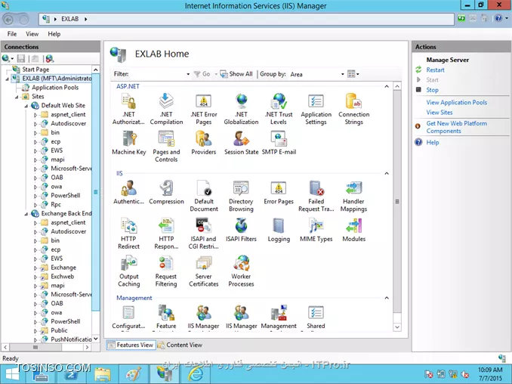This screenshot has width=512, height=384.
Task: Collapse the IIS group
Action: (x=387, y=173)
